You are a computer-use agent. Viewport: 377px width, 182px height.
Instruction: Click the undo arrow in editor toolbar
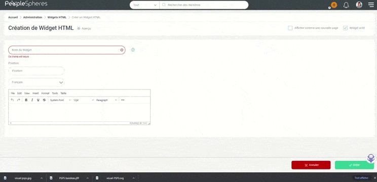click(13, 100)
